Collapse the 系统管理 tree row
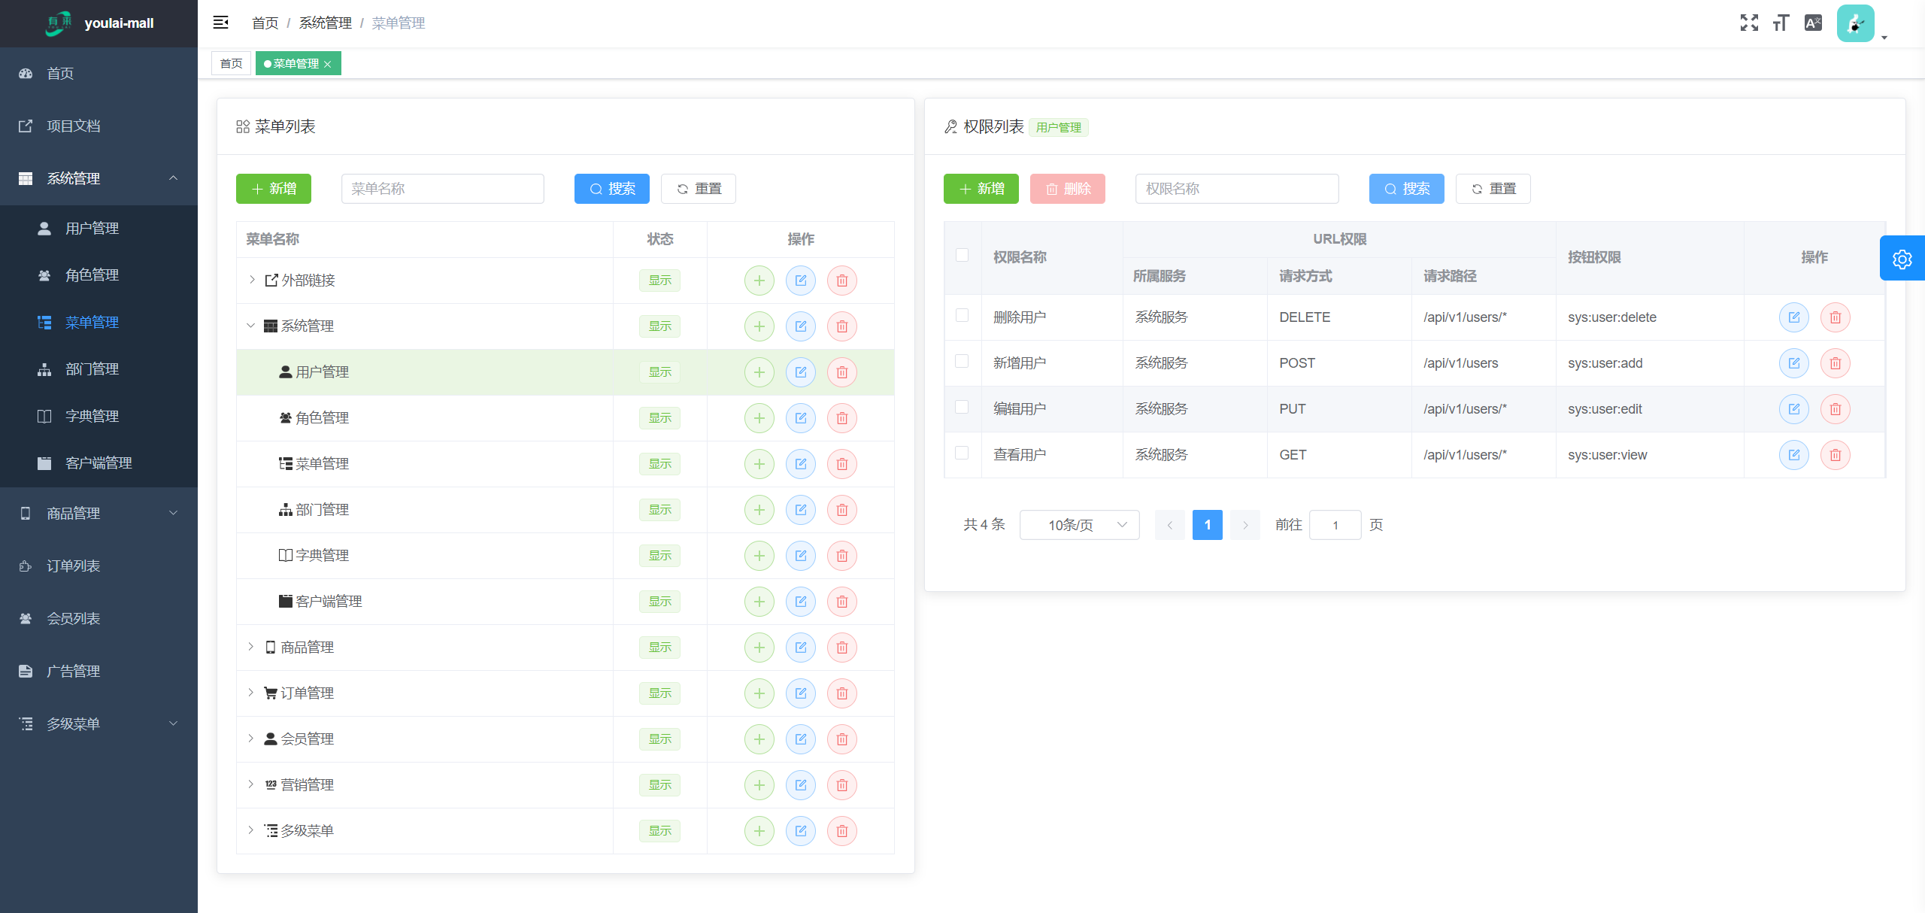Image resolution: width=1925 pixels, height=913 pixels. (251, 326)
